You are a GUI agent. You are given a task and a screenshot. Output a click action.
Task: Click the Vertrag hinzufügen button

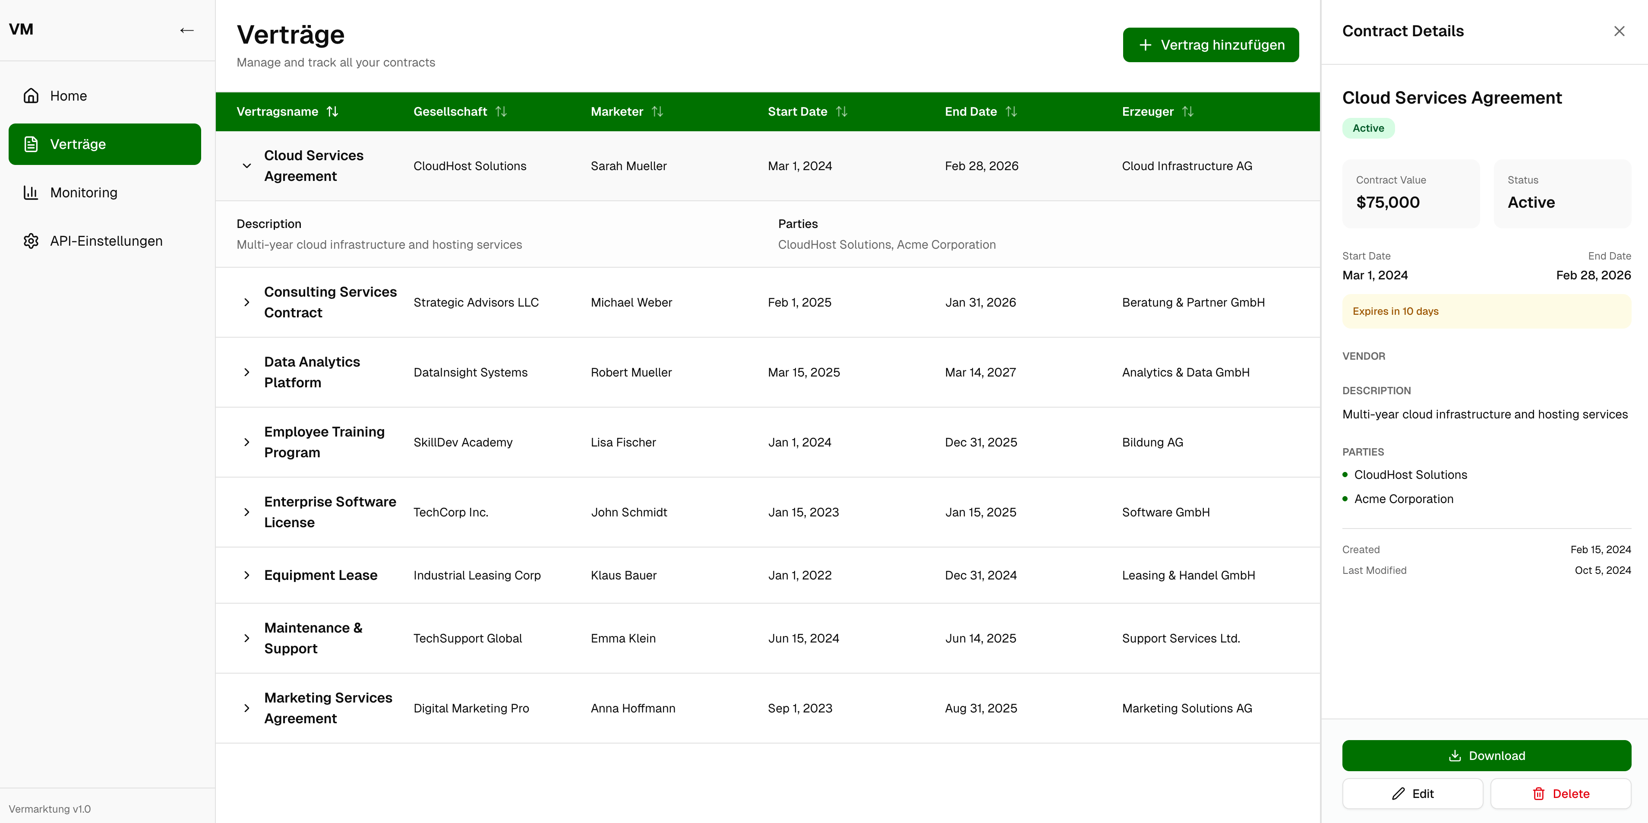point(1210,45)
